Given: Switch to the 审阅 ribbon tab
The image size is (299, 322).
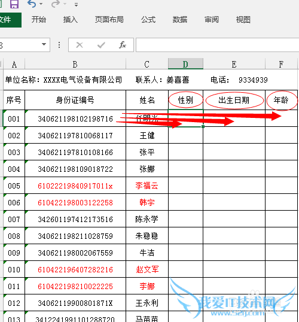Looking at the screenshot, I should (x=211, y=20).
